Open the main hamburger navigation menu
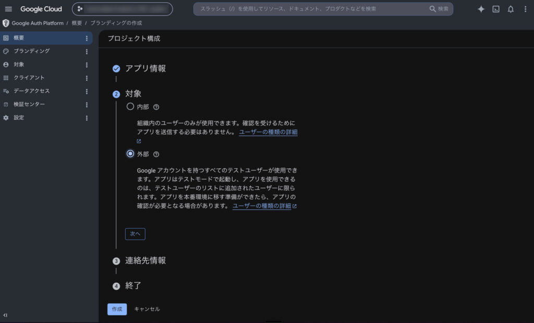Screen dimensions: 534x323 [8, 9]
